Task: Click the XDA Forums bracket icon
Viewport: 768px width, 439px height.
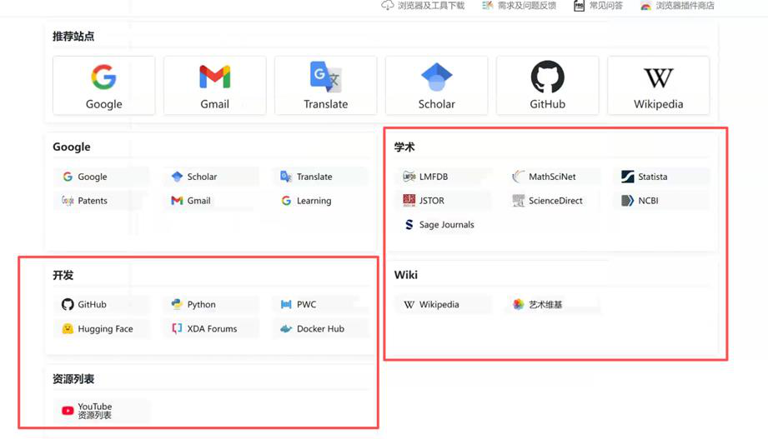Action: pos(177,329)
